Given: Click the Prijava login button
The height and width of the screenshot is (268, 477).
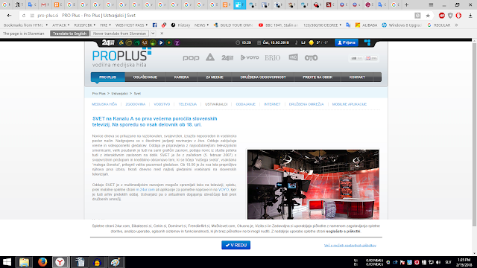Looking at the screenshot, I should [347, 42].
